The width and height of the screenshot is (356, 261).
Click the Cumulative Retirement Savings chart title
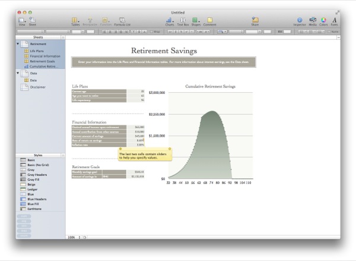(x=210, y=86)
